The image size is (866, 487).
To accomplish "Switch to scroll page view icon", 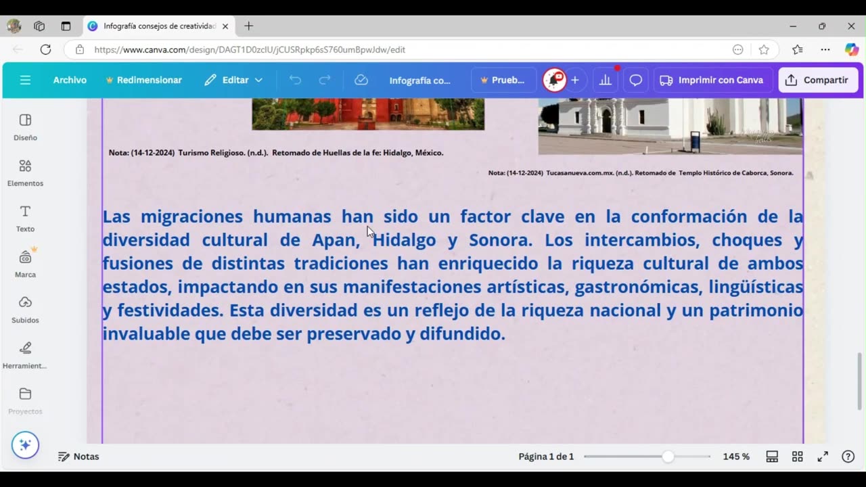I will (772, 457).
